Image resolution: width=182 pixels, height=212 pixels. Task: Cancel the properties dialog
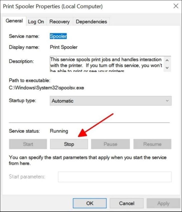pyautogui.click(x=126, y=204)
